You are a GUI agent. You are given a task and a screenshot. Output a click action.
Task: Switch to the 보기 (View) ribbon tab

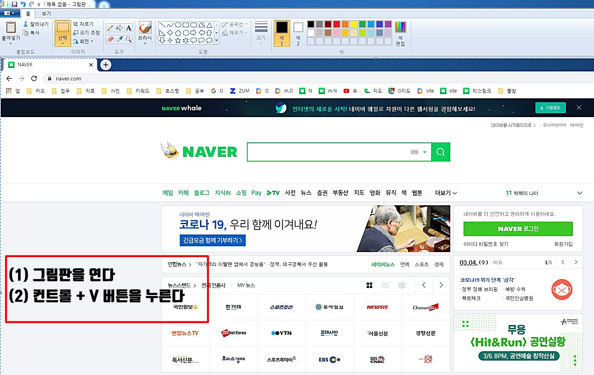pyautogui.click(x=46, y=14)
